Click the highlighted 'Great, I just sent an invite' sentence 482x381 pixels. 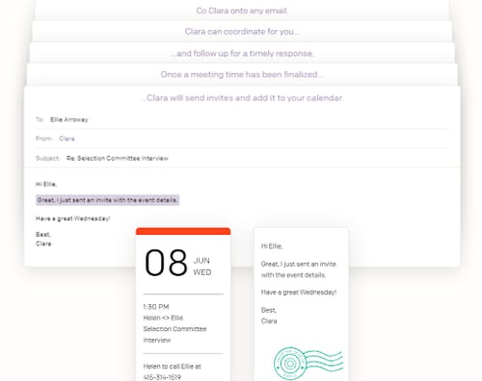pyautogui.click(x=107, y=200)
